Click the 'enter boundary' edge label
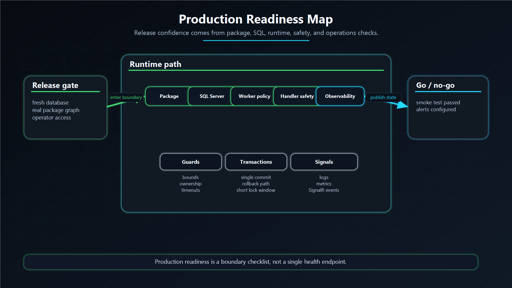 tap(126, 97)
